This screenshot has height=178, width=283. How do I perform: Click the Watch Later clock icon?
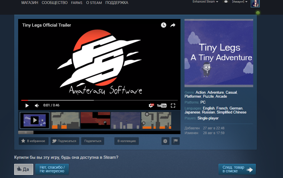tap(163, 25)
